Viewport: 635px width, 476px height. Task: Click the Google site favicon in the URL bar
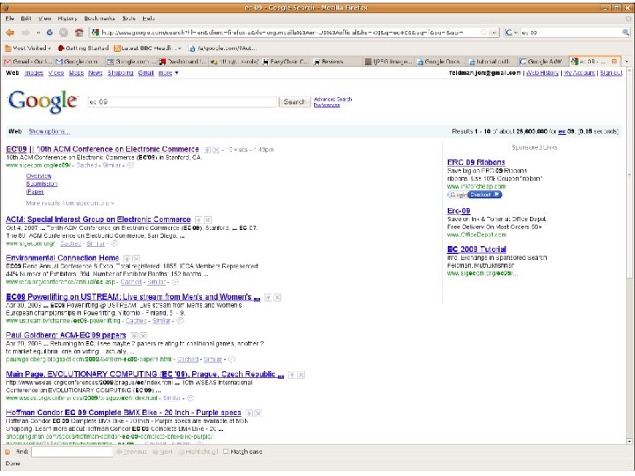click(x=94, y=33)
